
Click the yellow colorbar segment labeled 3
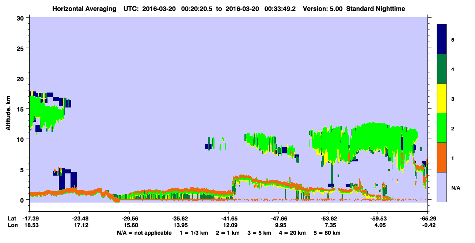(x=442, y=98)
